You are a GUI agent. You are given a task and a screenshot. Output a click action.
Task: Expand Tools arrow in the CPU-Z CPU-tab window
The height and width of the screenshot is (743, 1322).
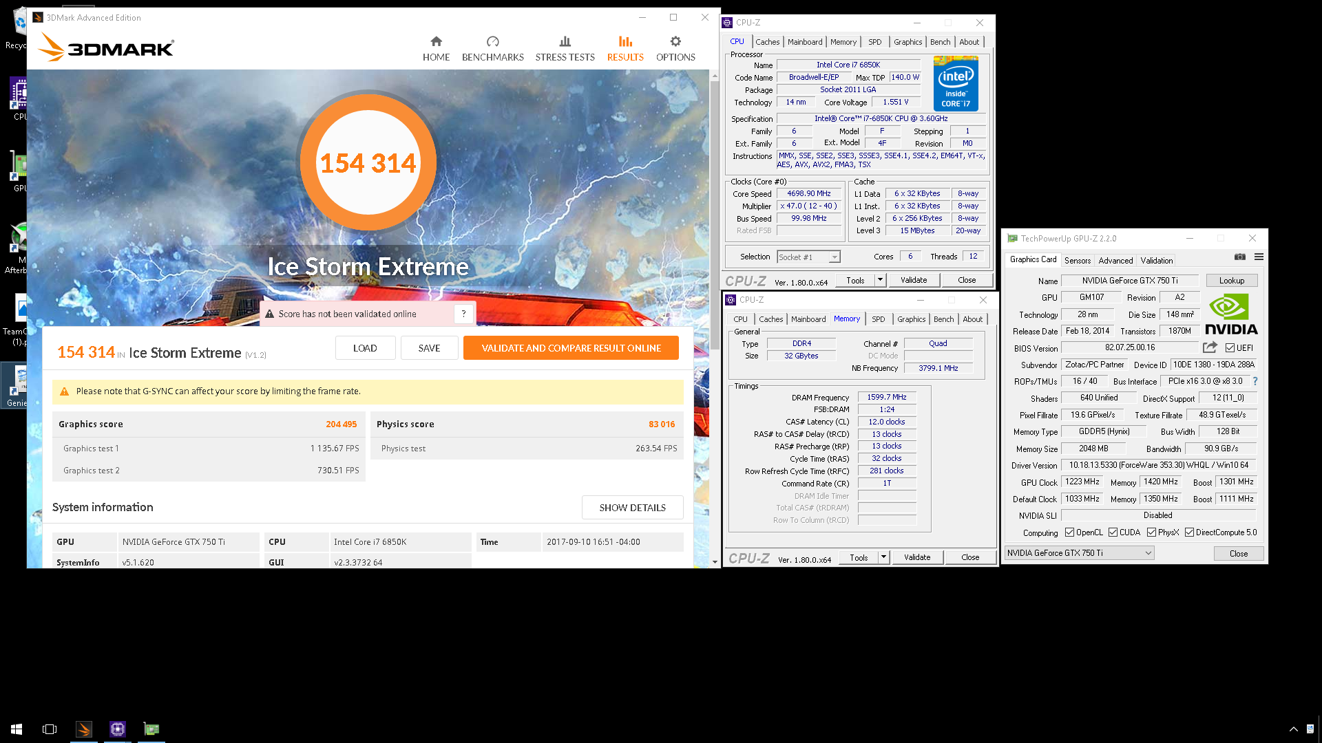pos(880,280)
